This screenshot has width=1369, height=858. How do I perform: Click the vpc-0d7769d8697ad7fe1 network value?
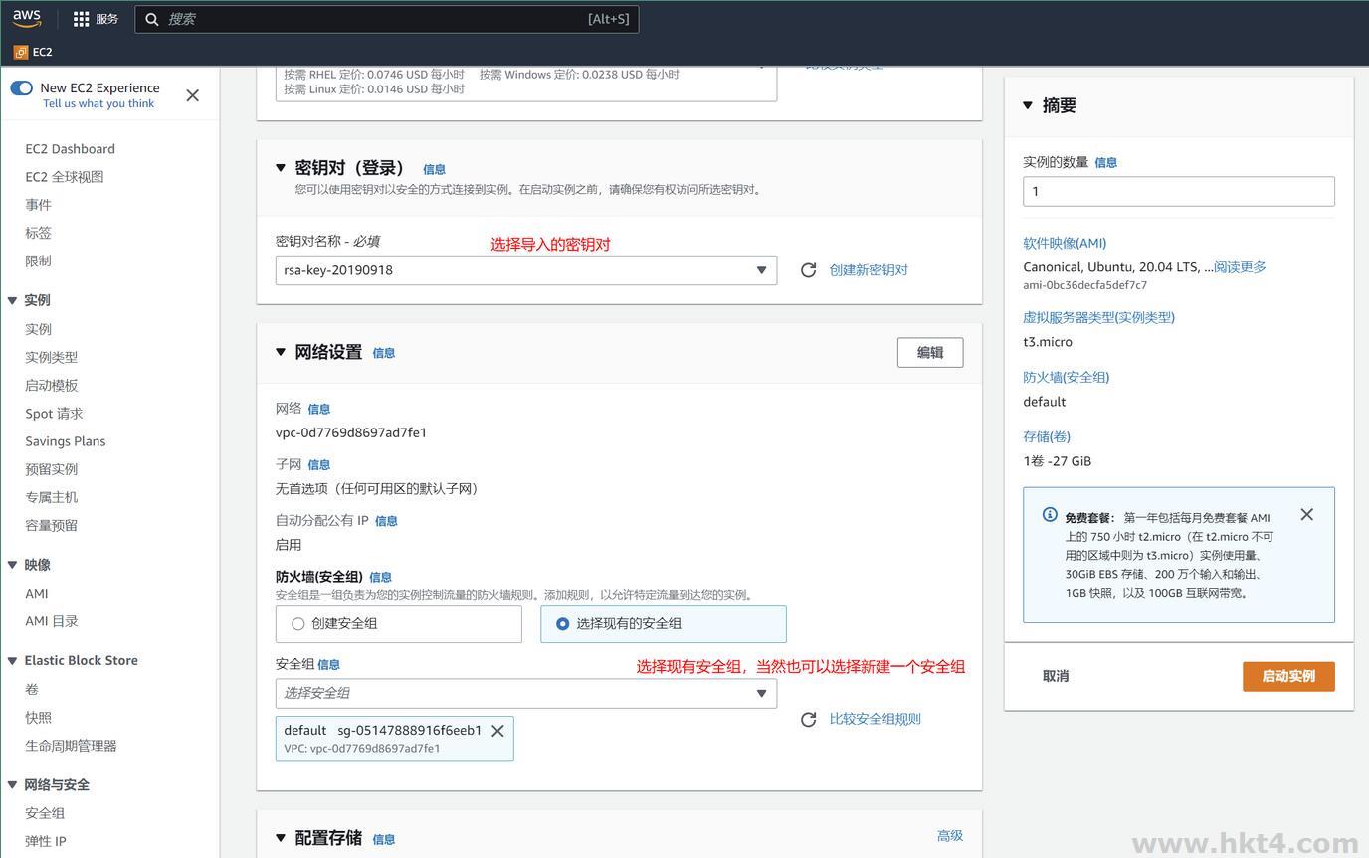[x=351, y=433]
